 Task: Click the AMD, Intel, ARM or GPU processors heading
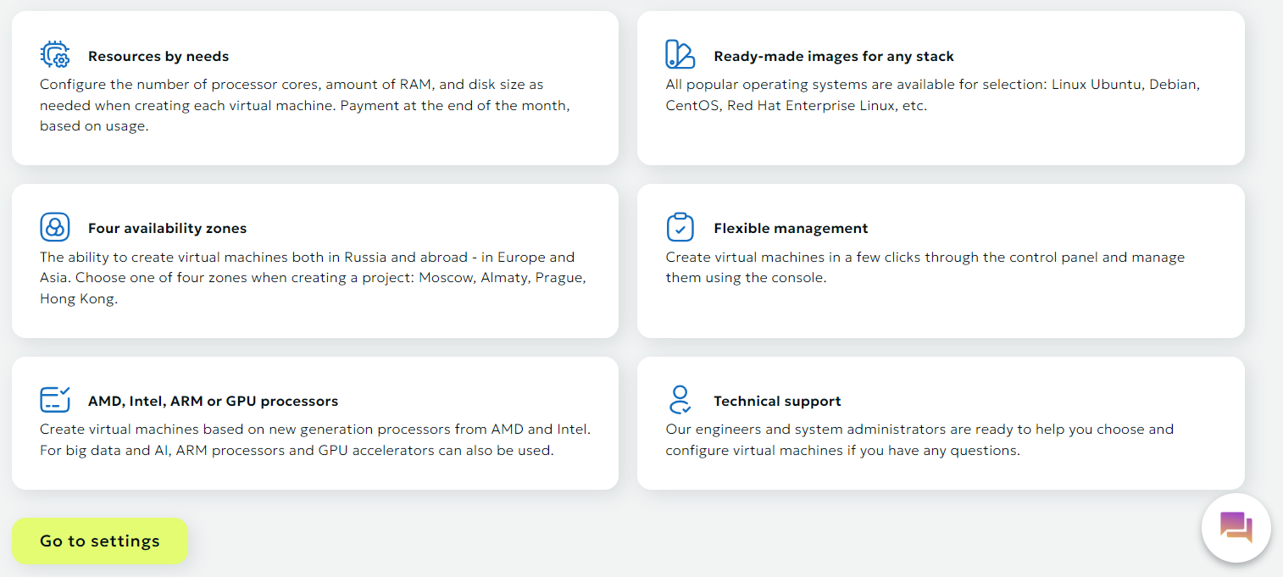click(213, 402)
